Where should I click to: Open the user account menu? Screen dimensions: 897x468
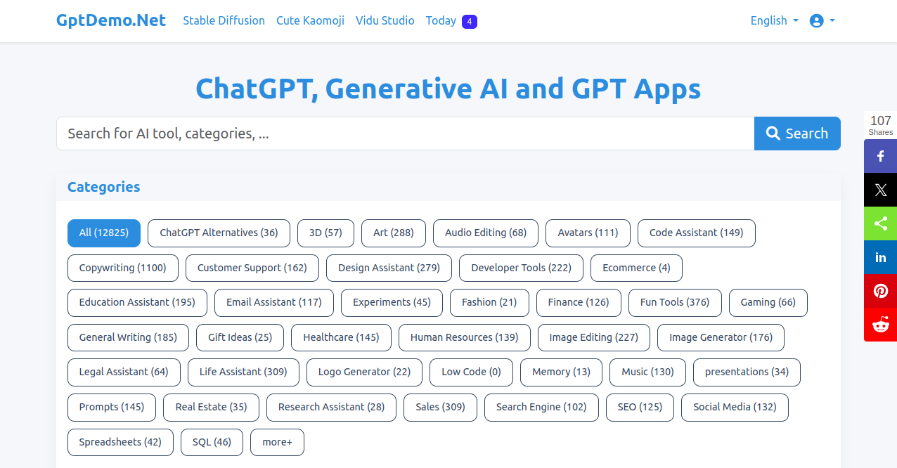click(822, 21)
